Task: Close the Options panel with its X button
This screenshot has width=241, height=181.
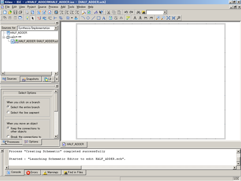Action: (57, 86)
